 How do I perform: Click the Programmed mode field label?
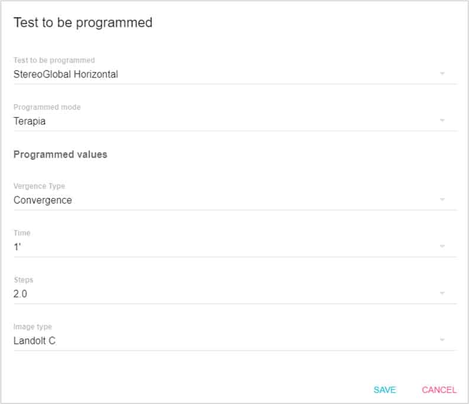(x=47, y=107)
